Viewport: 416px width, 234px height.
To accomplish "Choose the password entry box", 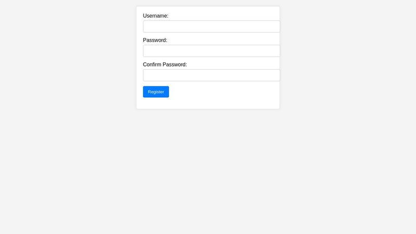I will click(x=211, y=51).
